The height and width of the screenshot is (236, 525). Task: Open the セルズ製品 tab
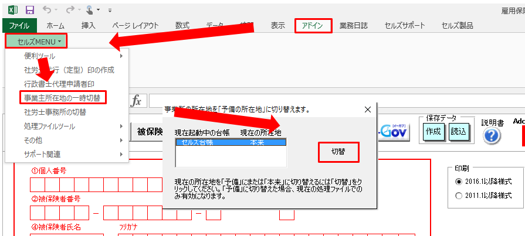pos(458,25)
